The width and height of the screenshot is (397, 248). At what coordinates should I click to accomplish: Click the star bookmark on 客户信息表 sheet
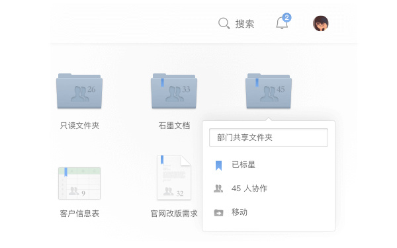point(66,172)
